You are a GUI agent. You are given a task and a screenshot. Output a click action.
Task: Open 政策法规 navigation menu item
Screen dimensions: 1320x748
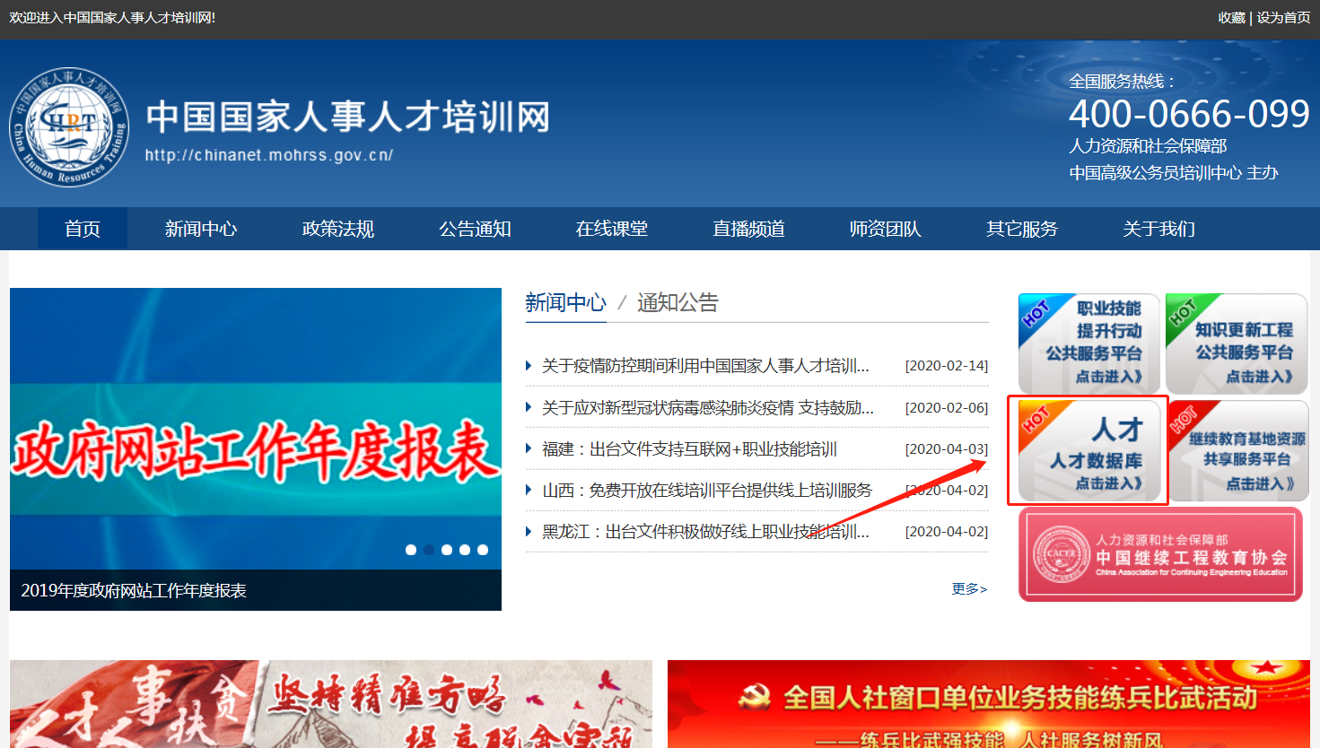tap(338, 229)
